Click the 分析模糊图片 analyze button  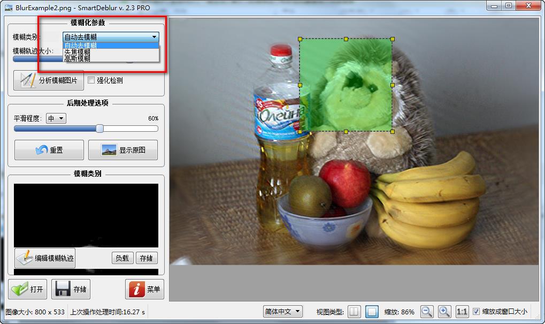tap(49, 80)
